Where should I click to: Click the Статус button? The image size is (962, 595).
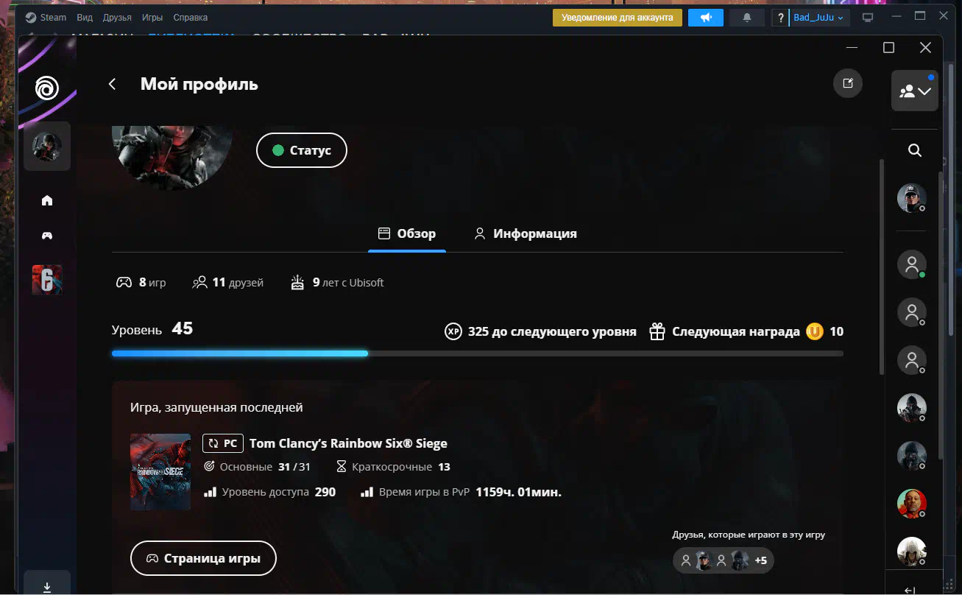tap(302, 150)
